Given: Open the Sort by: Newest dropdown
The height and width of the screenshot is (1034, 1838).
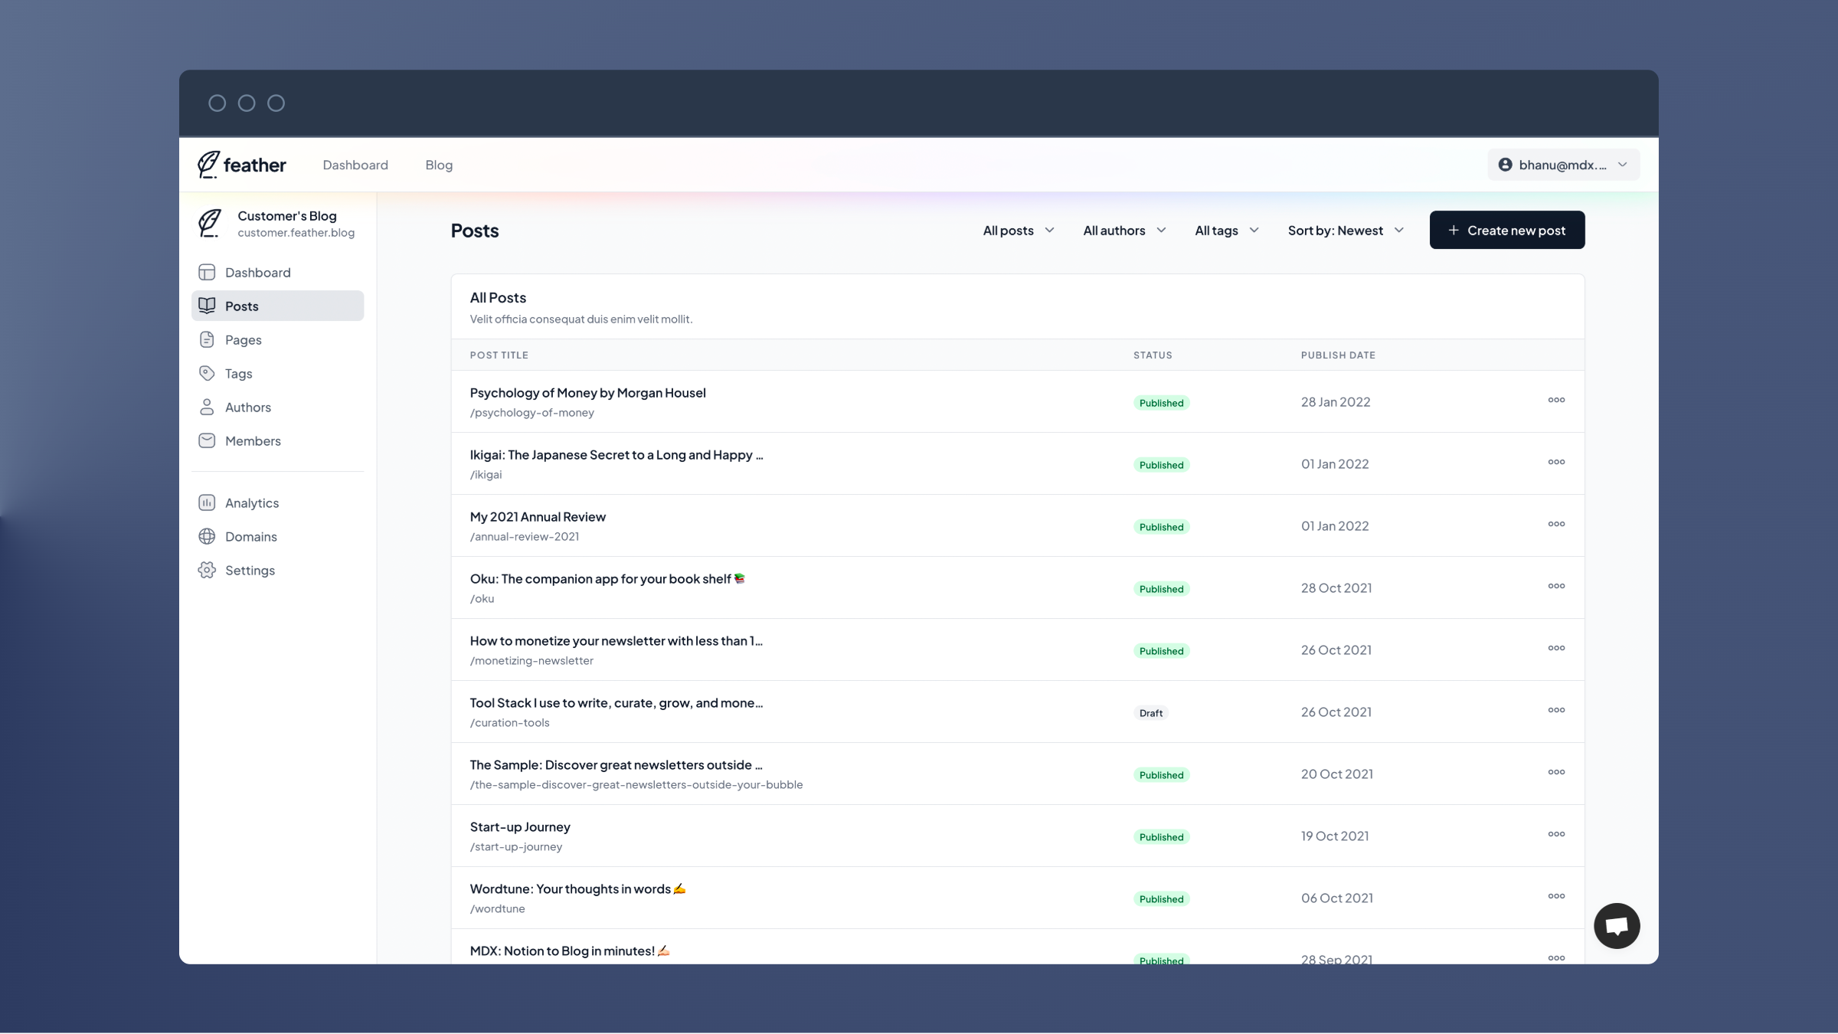Looking at the screenshot, I should [1346, 231].
